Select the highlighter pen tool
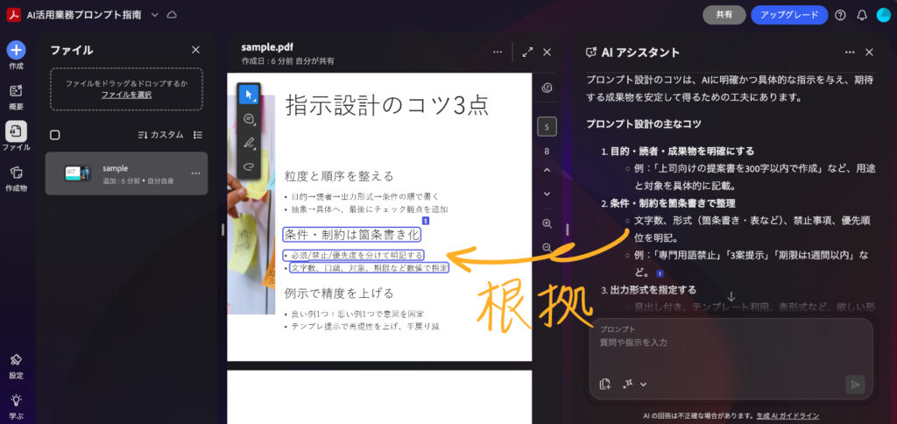 [x=249, y=143]
